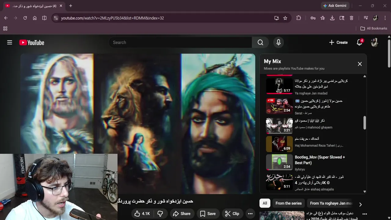Screen dimensions: 391x220
Task: View site information in address bar
Action: point(56,18)
